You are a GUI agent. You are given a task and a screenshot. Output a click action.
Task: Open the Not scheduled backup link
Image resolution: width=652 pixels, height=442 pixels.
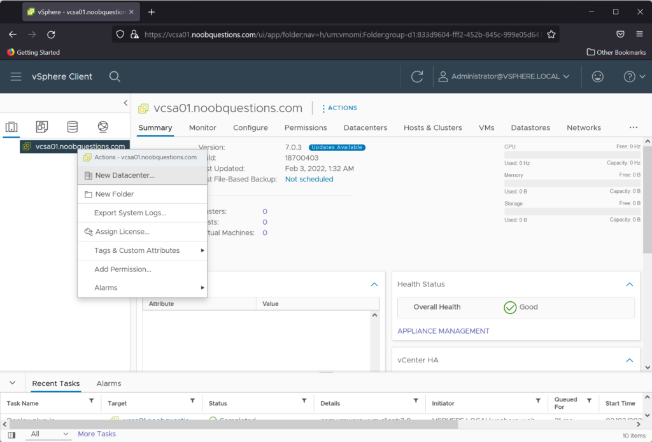click(x=309, y=179)
